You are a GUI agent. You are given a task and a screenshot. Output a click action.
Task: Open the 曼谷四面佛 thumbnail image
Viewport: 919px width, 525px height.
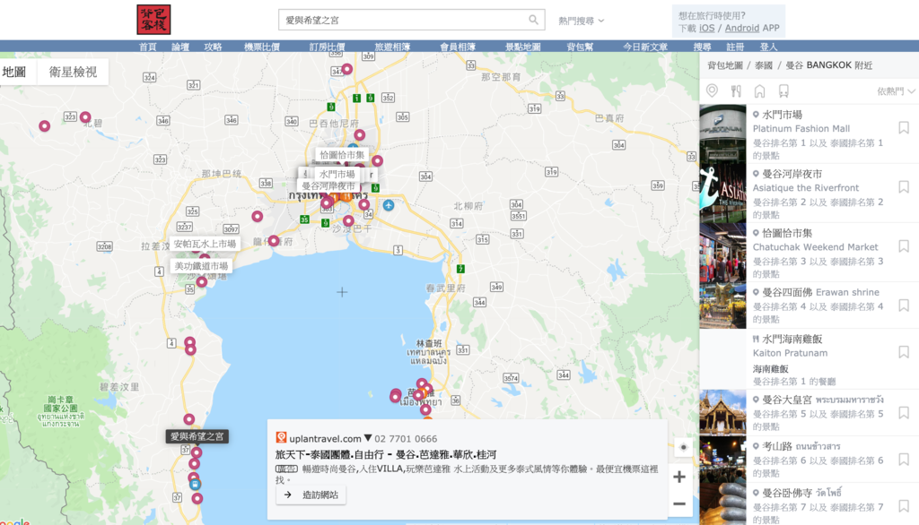pyautogui.click(x=722, y=306)
